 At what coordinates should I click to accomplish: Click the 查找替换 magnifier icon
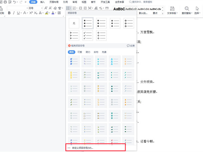186,8
